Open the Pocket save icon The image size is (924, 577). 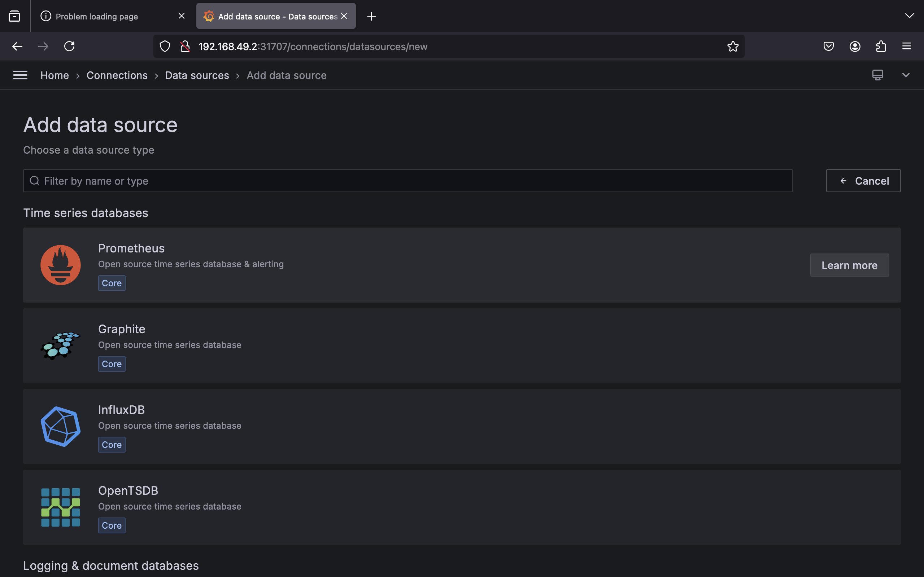coord(829,47)
